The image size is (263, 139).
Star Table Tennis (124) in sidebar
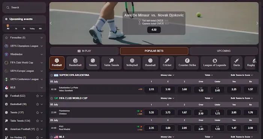[x=38, y=121]
